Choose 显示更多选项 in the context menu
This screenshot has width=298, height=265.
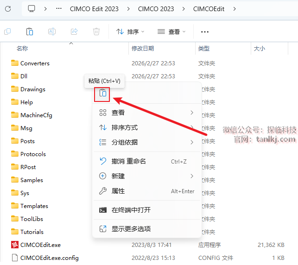147,229
